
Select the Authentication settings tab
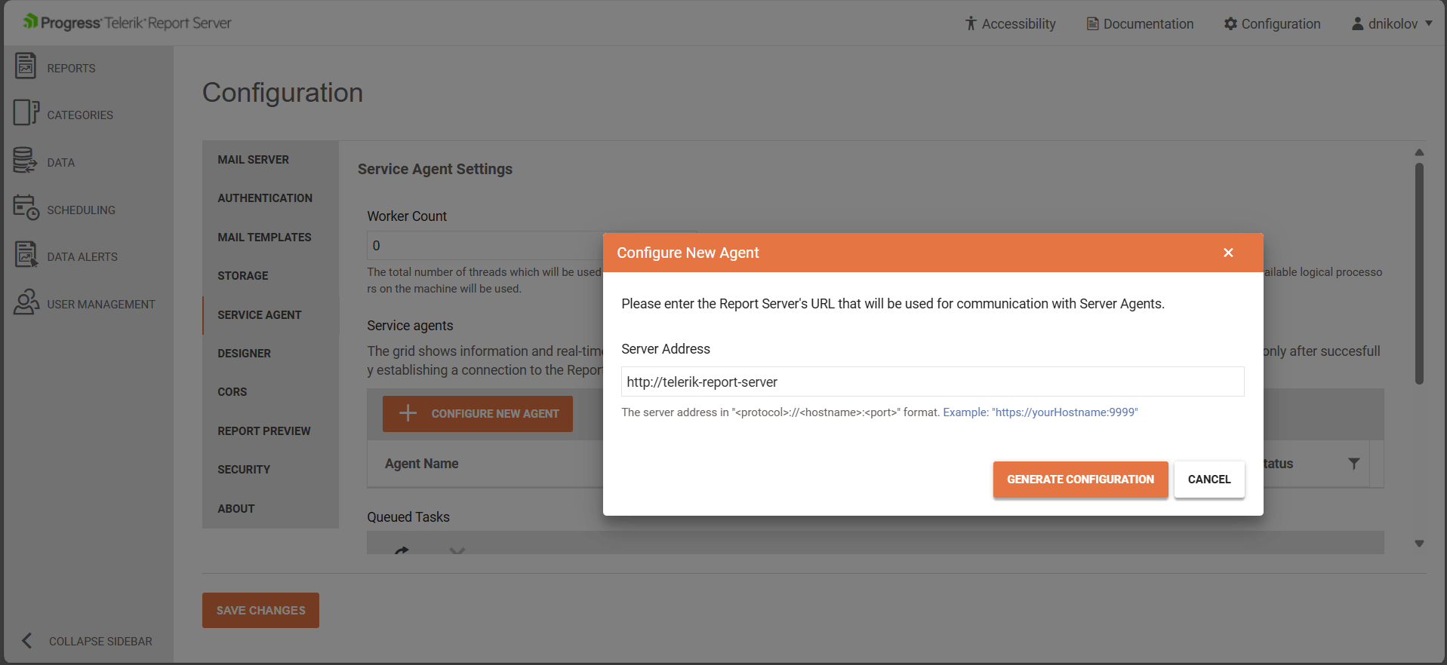click(270, 198)
